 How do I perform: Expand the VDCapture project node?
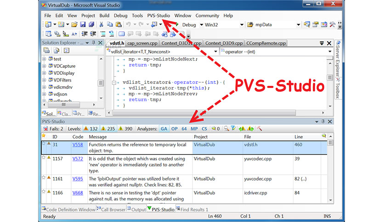click(x=44, y=66)
